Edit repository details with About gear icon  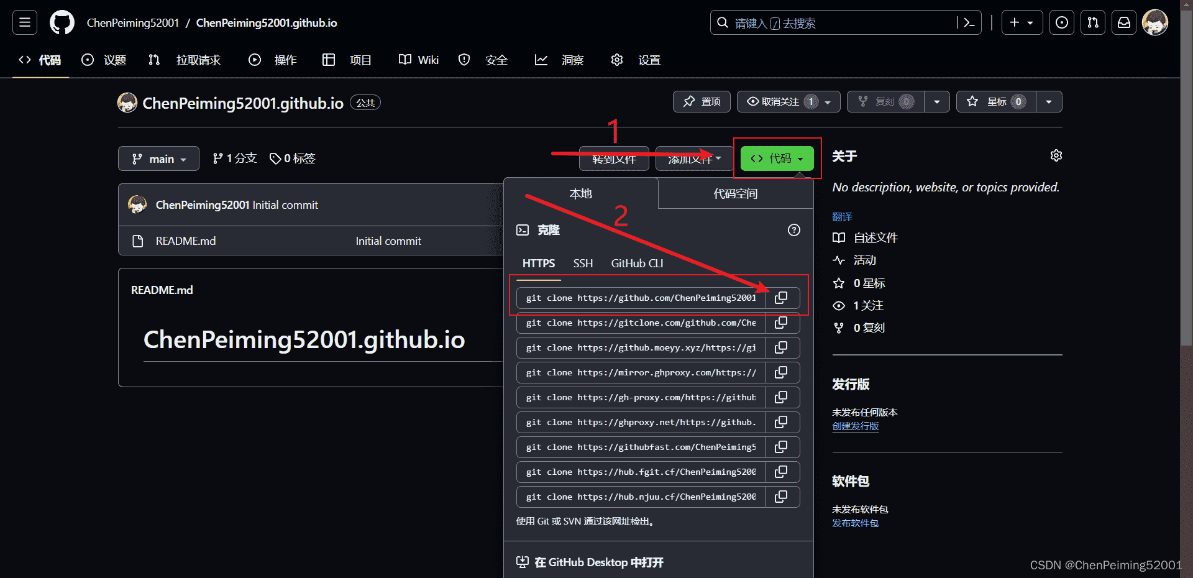pos(1056,155)
